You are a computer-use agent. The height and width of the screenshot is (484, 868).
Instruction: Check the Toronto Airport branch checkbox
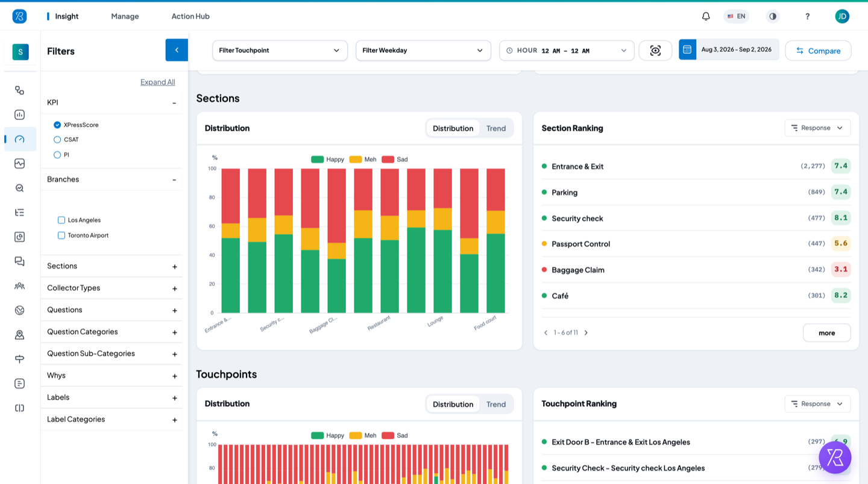(61, 235)
